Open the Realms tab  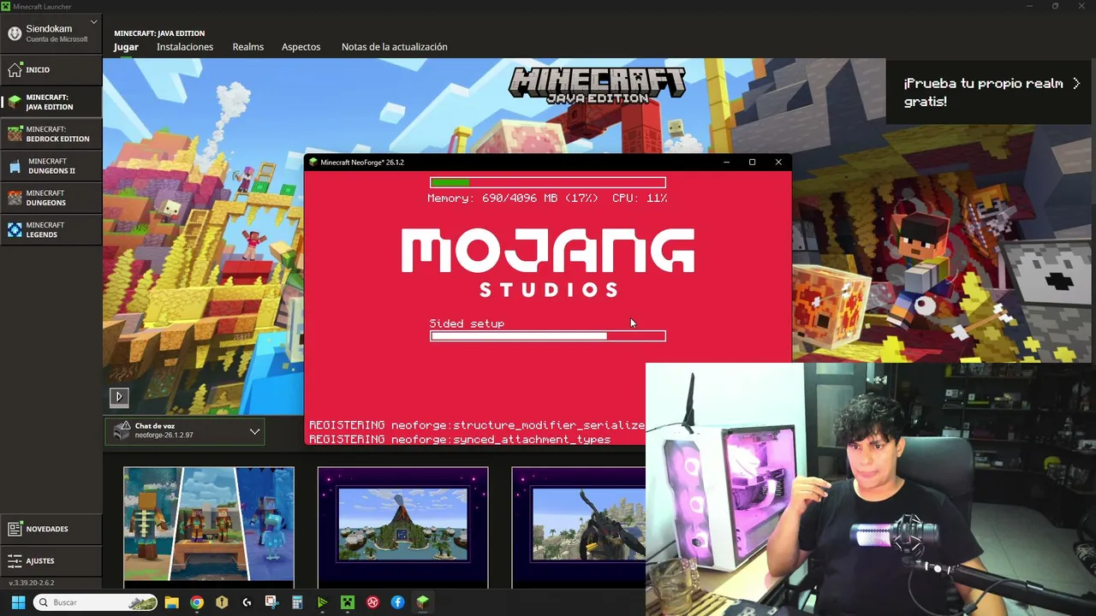pyautogui.click(x=248, y=47)
